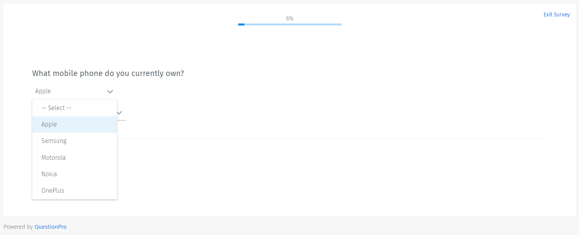Click the 'Powered by' footer text

coord(18,227)
